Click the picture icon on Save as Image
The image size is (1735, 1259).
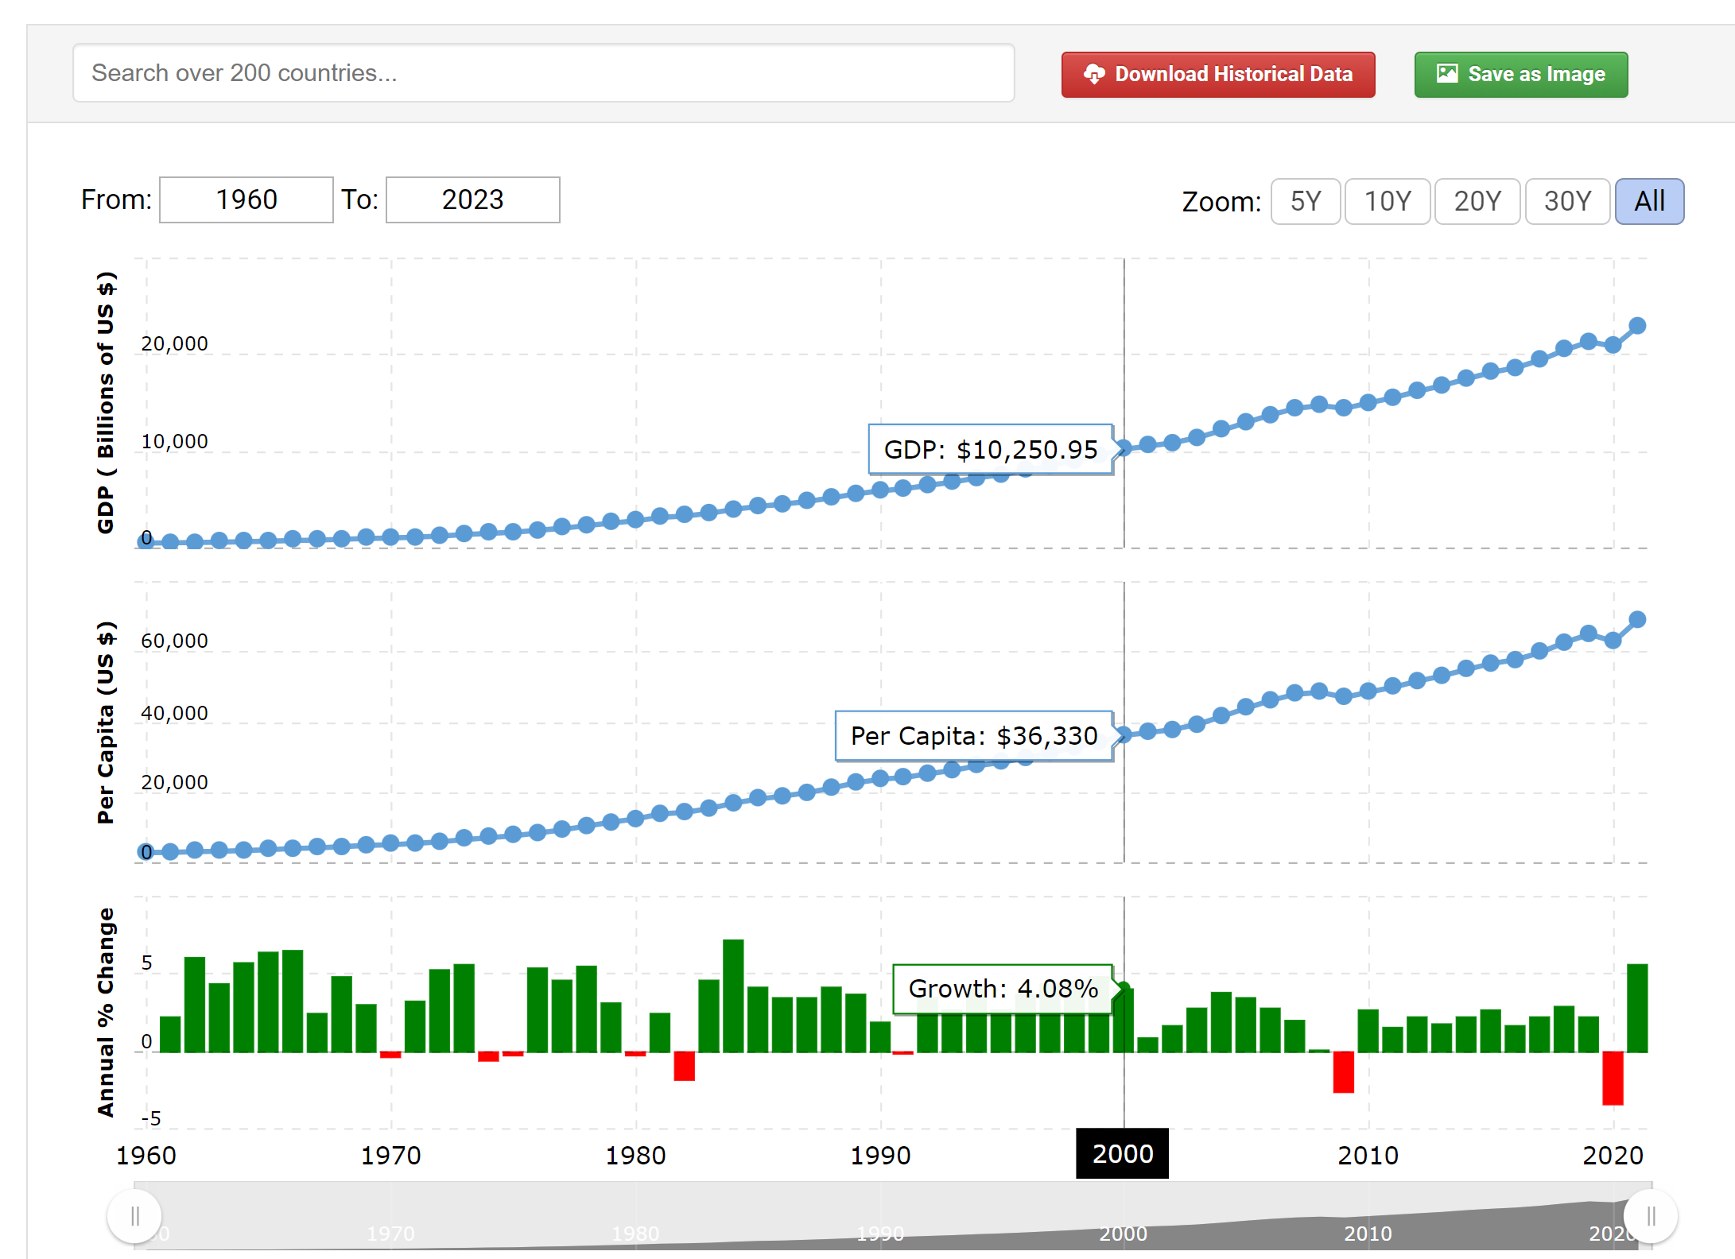(x=1447, y=74)
